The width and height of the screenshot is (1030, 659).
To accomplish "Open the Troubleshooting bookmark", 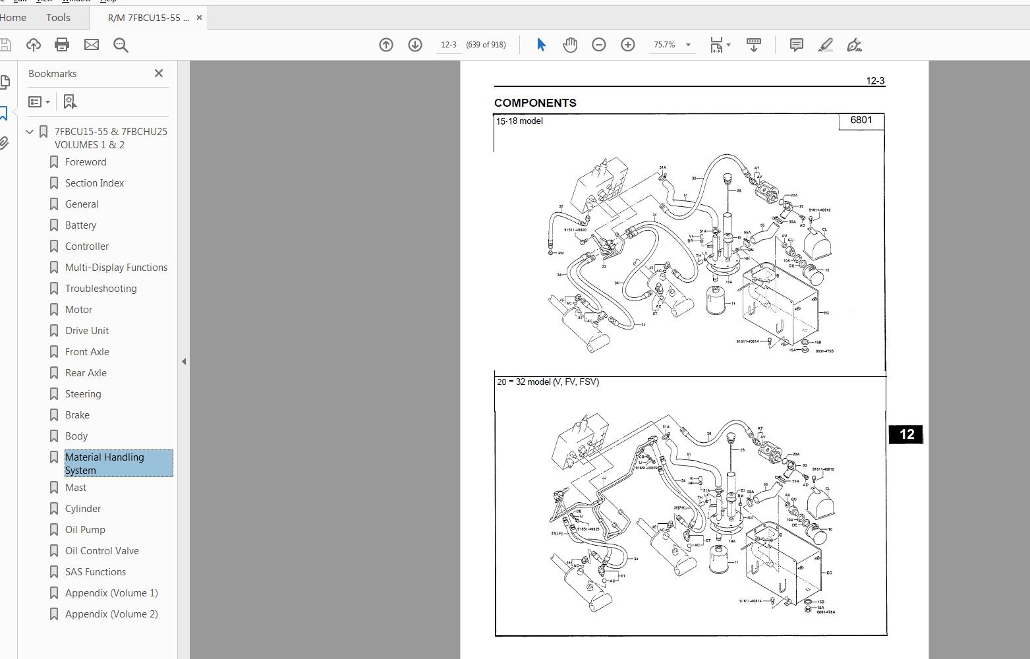I will 100,288.
